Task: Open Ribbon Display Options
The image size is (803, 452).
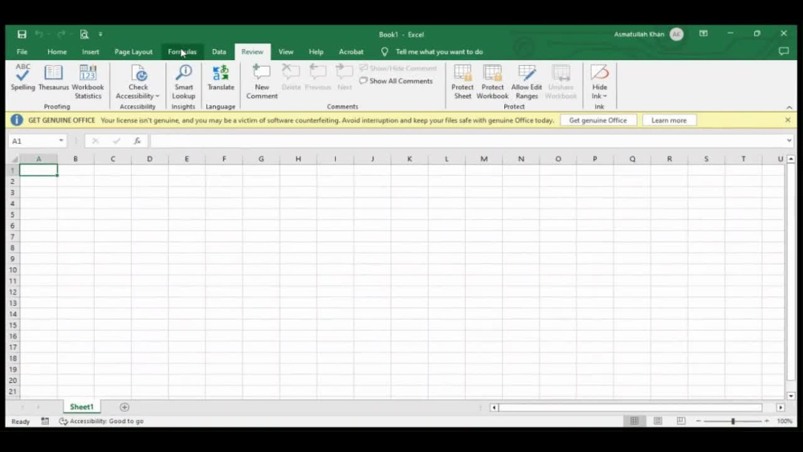Action: click(x=703, y=34)
